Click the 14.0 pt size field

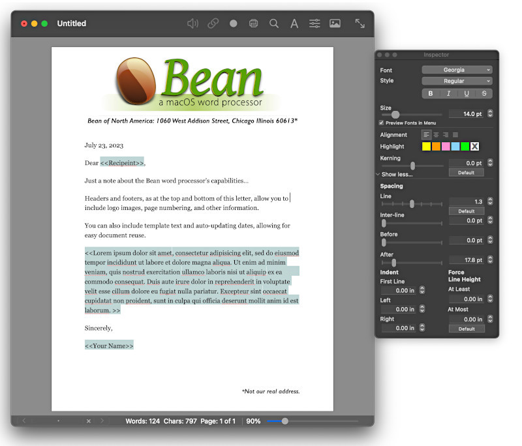(467, 113)
